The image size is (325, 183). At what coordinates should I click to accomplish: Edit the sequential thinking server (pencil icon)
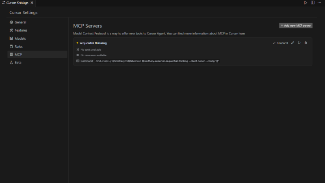click(292, 43)
